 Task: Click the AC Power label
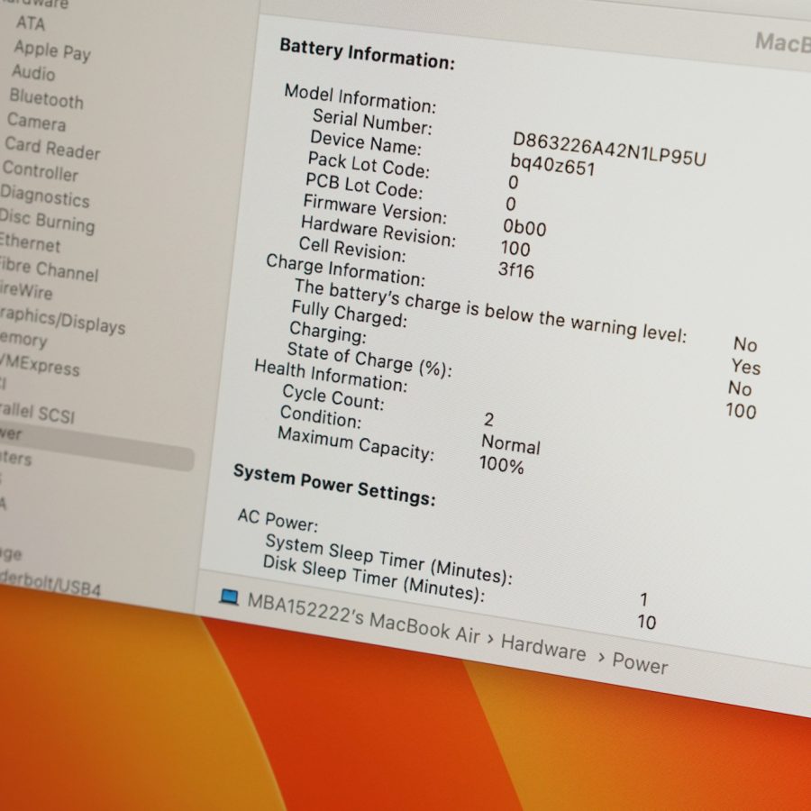[278, 520]
